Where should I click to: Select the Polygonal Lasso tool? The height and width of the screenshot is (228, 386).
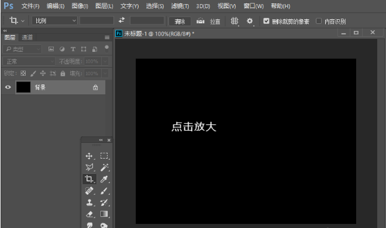click(x=89, y=167)
